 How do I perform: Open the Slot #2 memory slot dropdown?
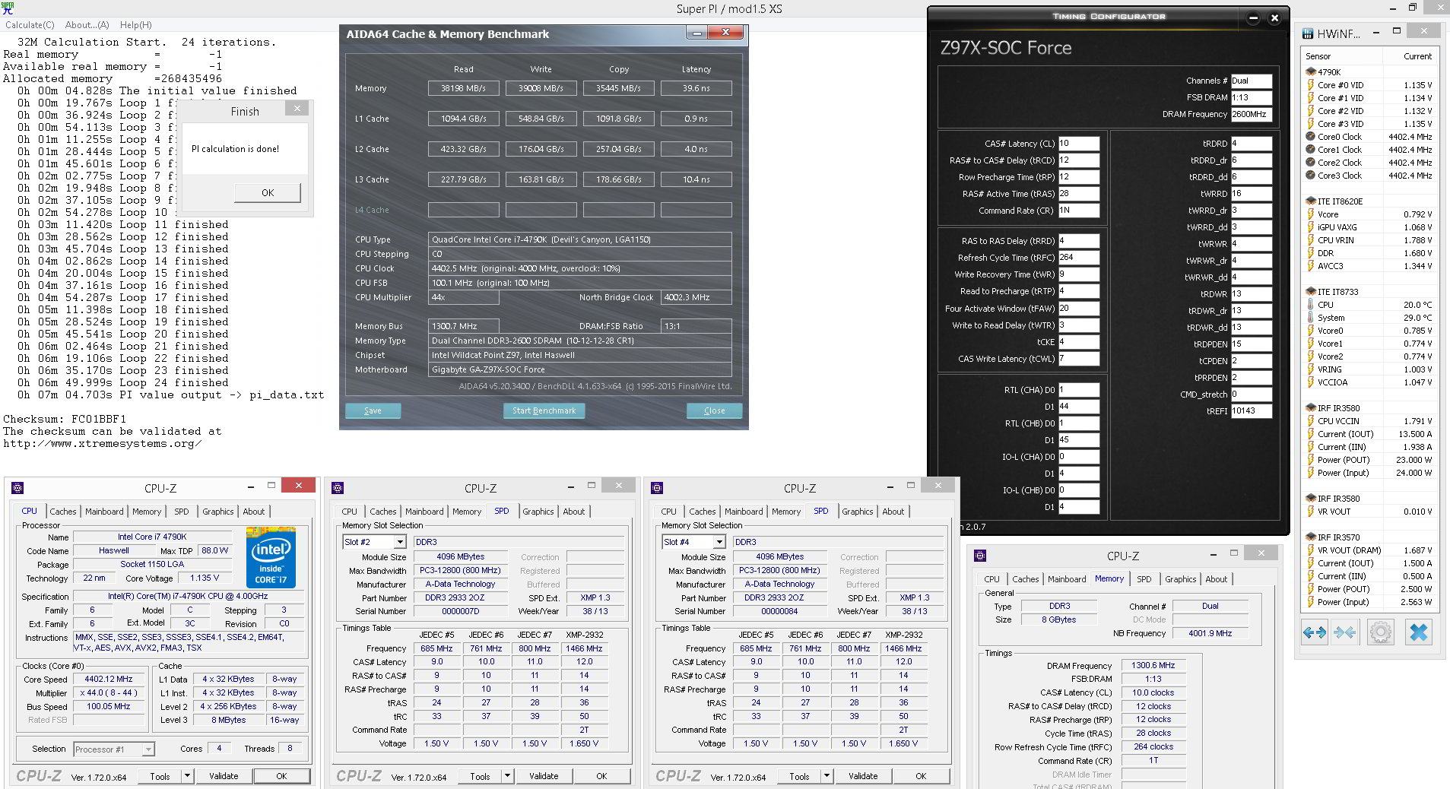pos(399,542)
